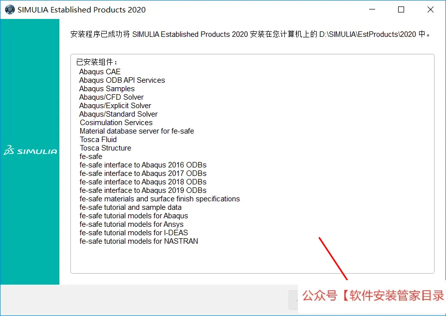The width and height of the screenshot is (446, 316).
Task: Select the 'Tosca Fluid' component
Action: [98, 140]
